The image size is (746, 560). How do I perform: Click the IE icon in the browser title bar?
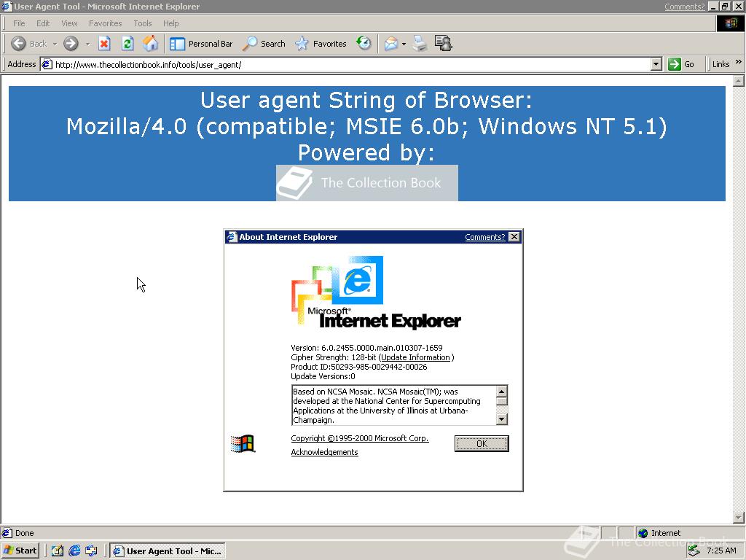pyautogui.click(x=7, y=7)
